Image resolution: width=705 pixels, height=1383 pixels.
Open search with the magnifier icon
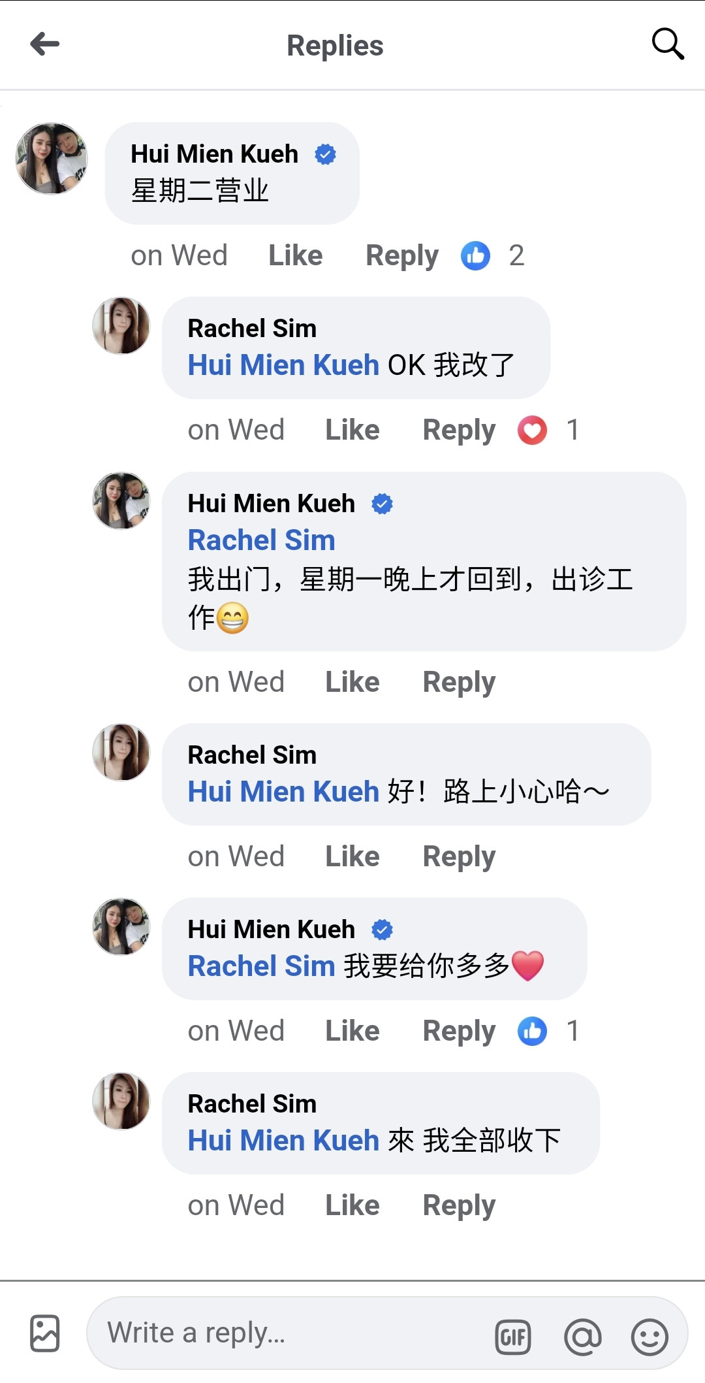click(667, 44)
